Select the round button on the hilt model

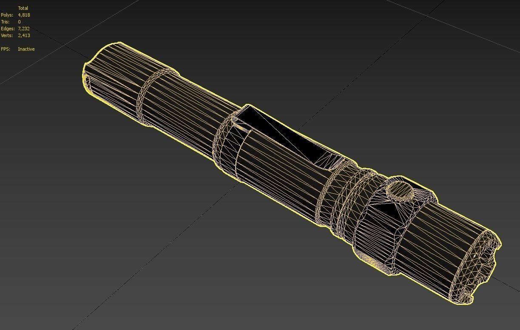coord(400,190)
